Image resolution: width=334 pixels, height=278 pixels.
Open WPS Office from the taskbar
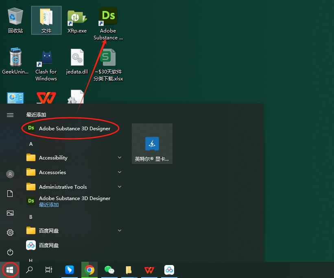(x=149, y=270)
